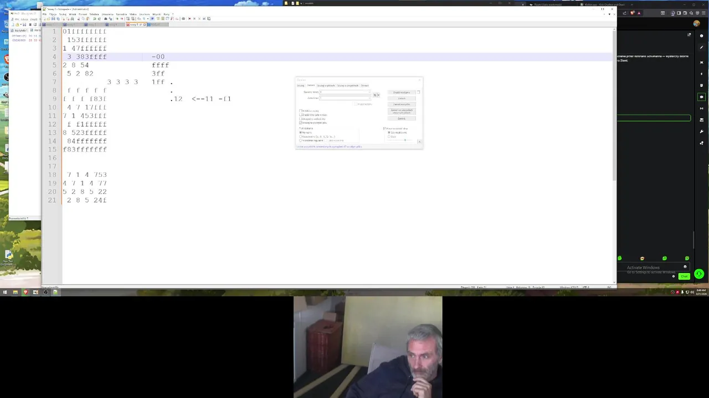
Task: Open the Edycja menu
Action: pyautogui.click(x=53, y=14)
